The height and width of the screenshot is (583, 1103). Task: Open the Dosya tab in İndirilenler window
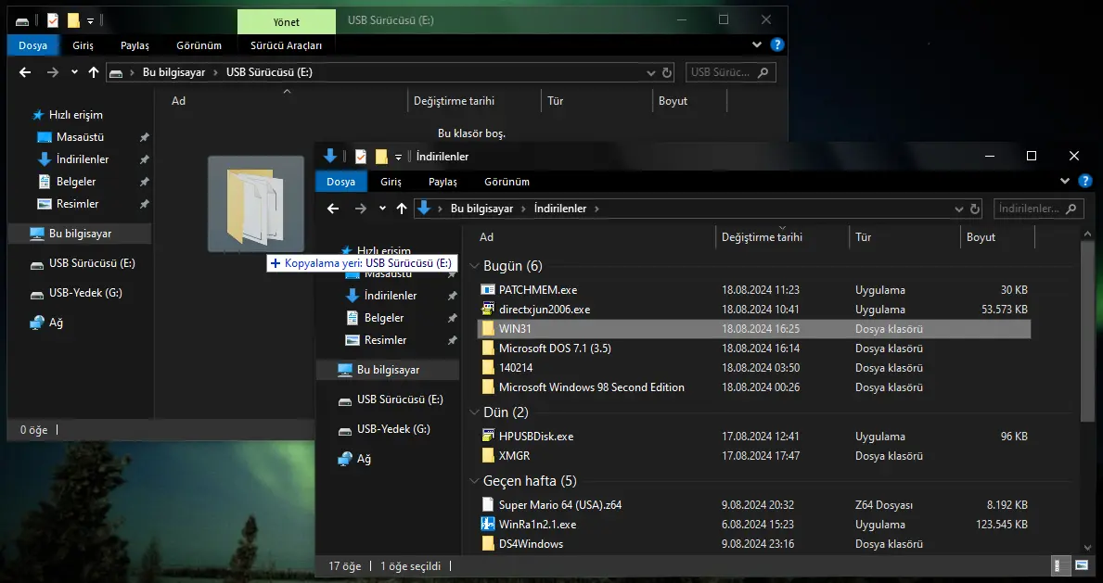(340, 182)
